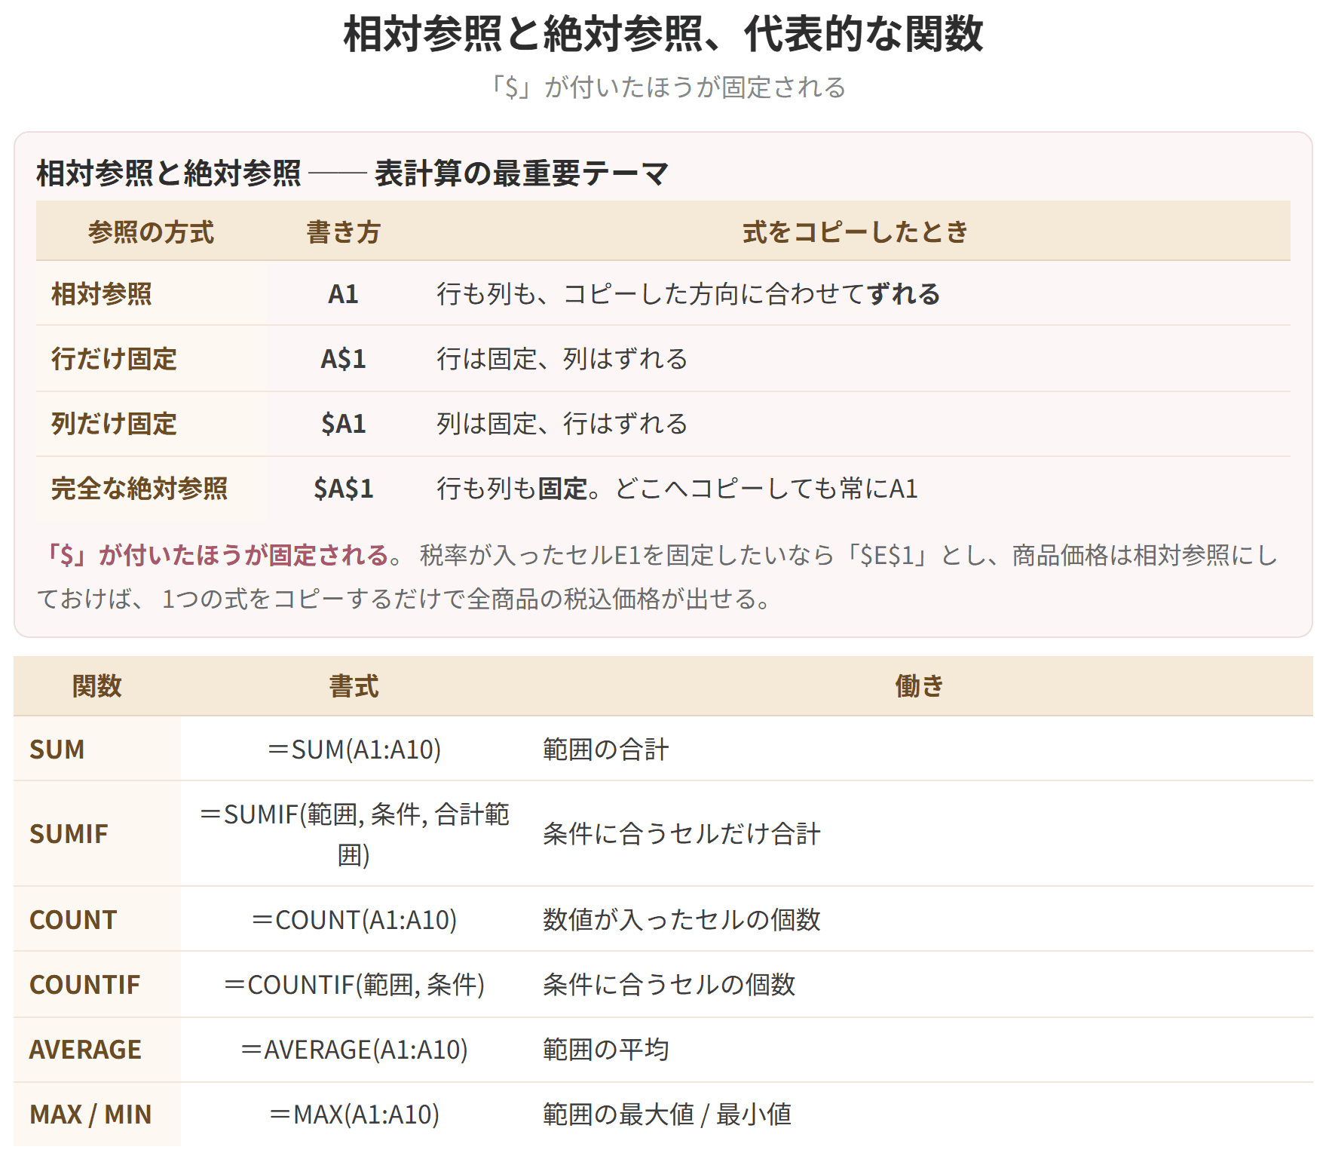The image size is (1326, 1159).
Task: Select function name COUNT
Action: (73, 920)
